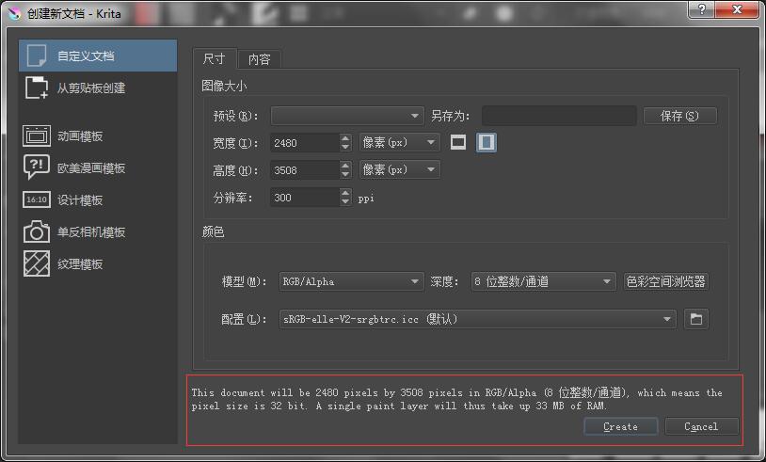766x462 pixels.
Task: Click the 高度 height field 3508
Action: tap(305, 170)
